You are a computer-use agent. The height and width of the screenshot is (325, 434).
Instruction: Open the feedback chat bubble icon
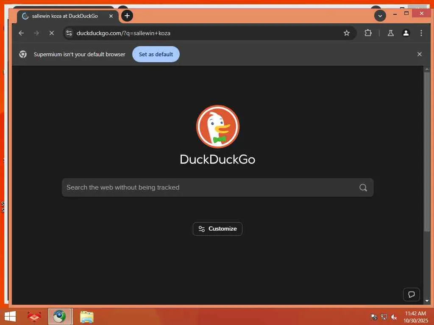click(x=411, y=295)
